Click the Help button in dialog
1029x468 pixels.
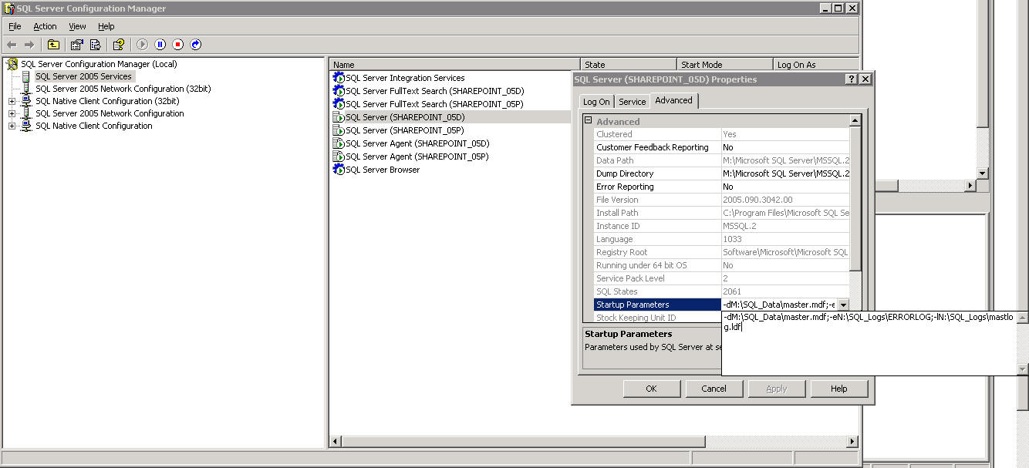pyautogui.click(x=838, y=389)
